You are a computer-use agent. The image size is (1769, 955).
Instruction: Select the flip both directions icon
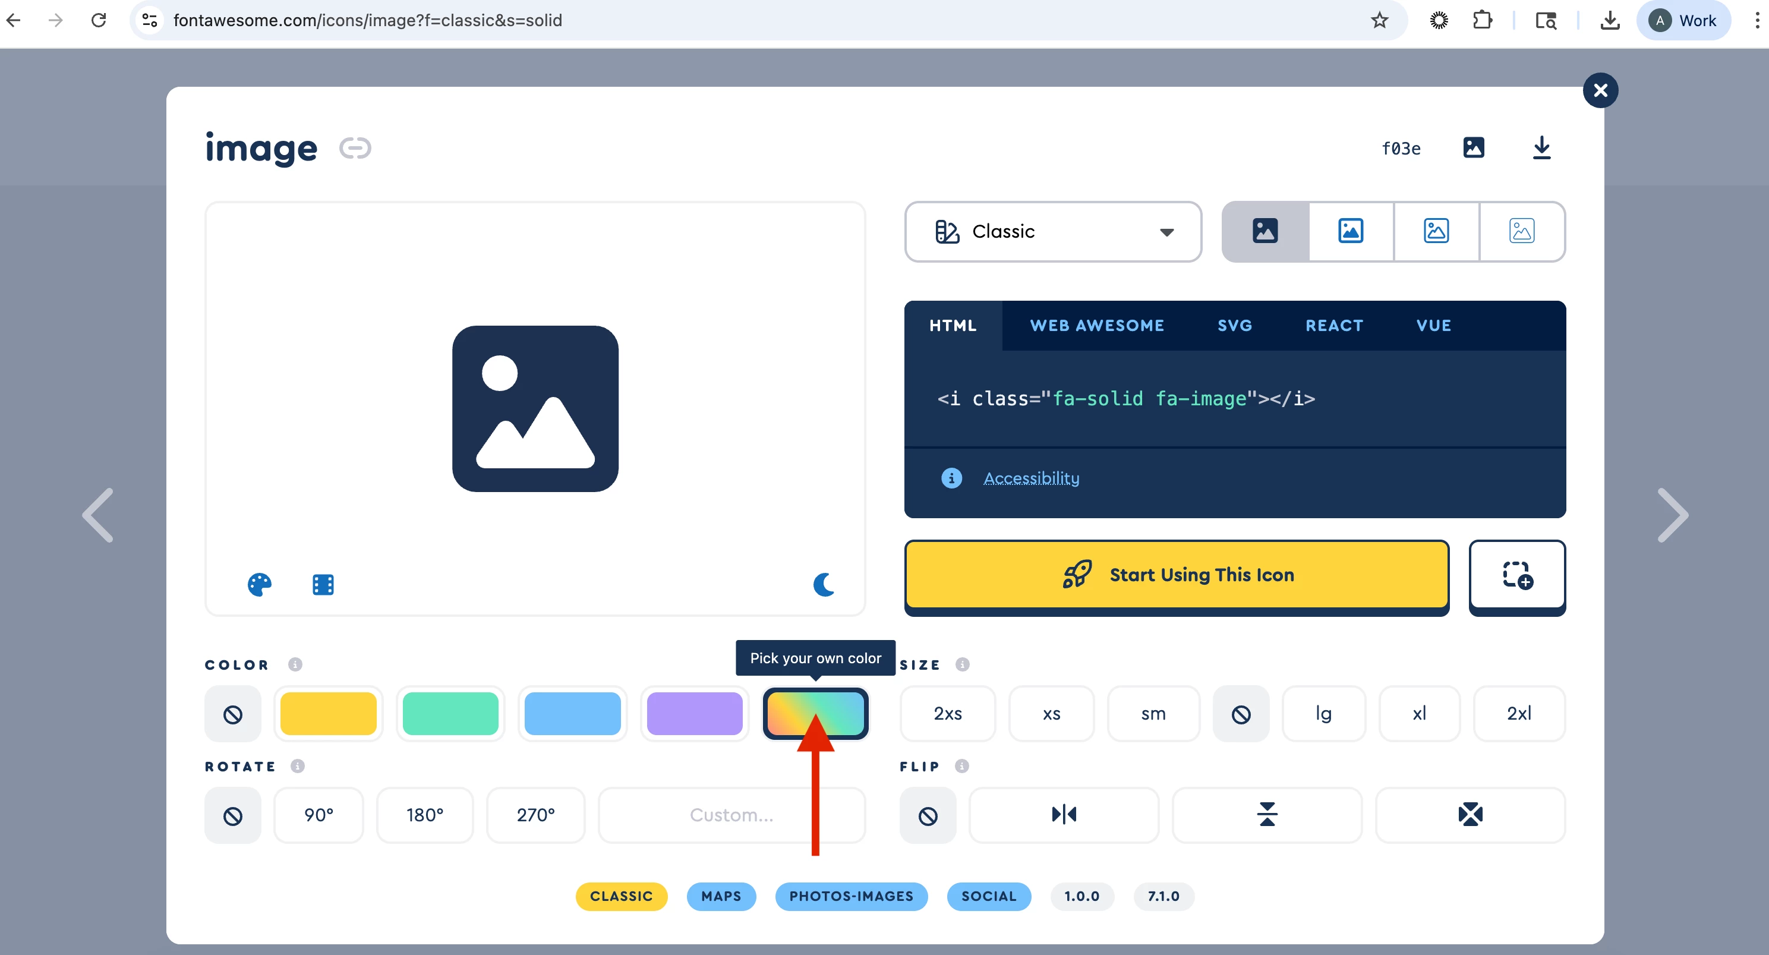pyautogui.click(x=1470, y=814)
